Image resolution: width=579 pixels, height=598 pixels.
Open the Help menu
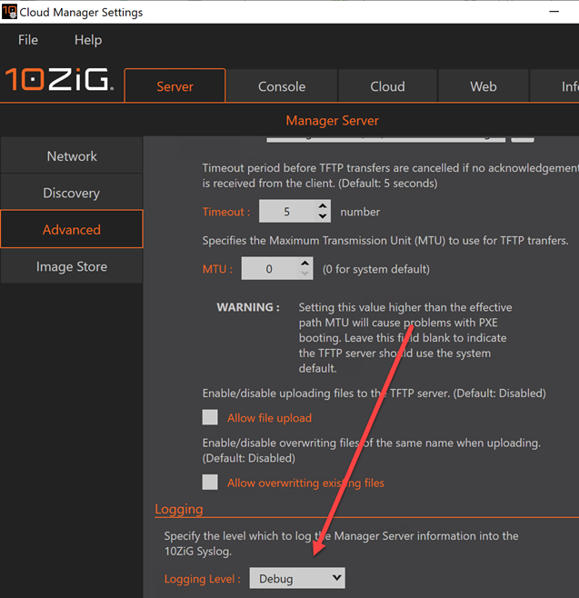pos(88,40)
